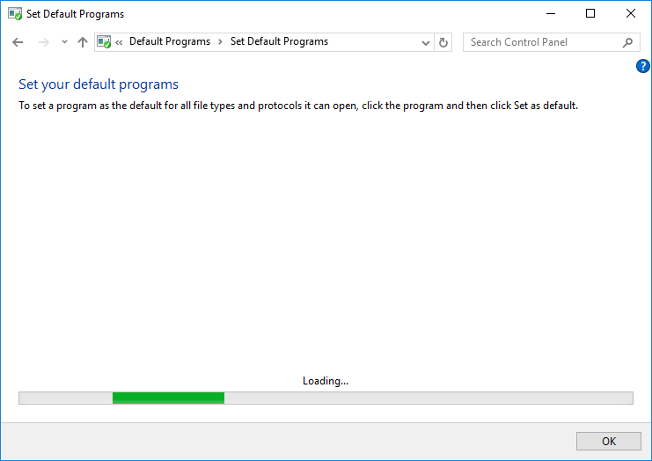
Task: Navigate to Default Programs breadcrumb
Action: click(170, 42)
